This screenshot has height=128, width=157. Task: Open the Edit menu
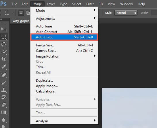coord(25,4)
